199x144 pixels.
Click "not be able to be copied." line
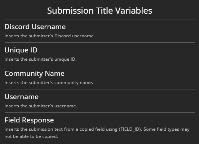(31, 136)
